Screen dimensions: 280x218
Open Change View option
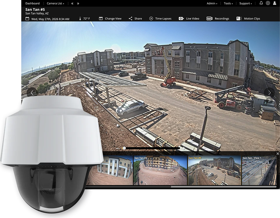coord(113,19)
